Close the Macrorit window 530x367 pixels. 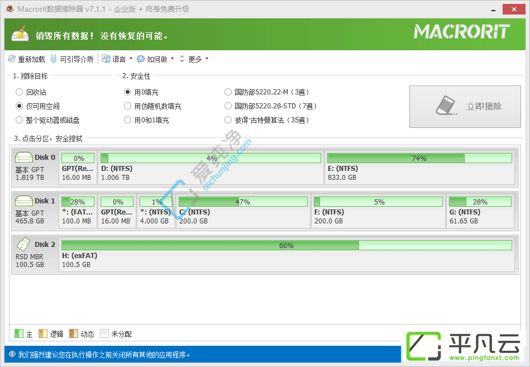point(514,9)
